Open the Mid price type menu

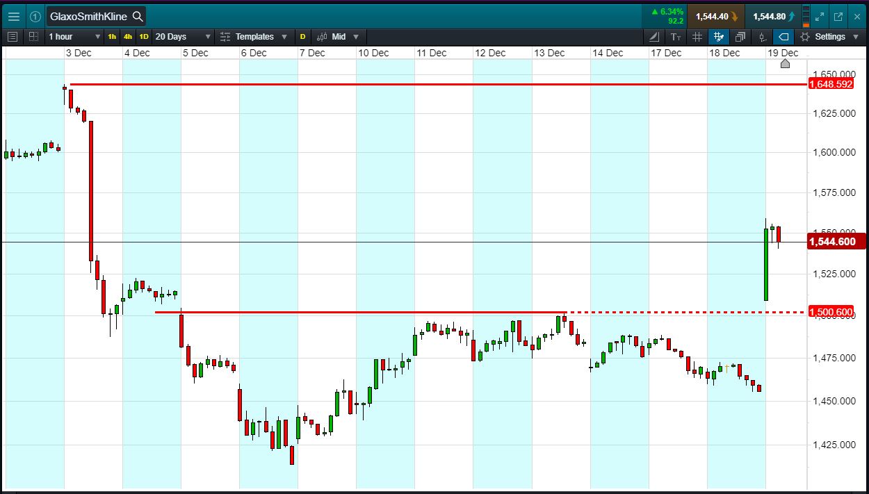pos(338,37)
